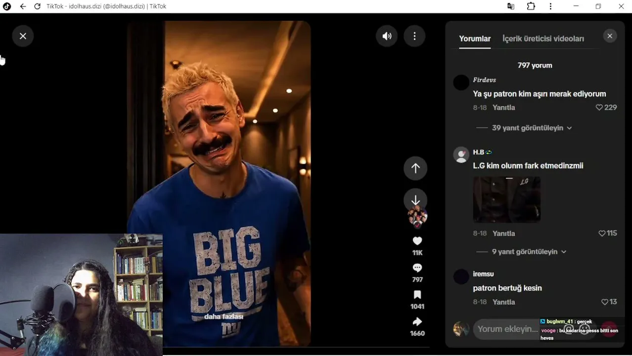Reply to iremsu's comment with Yanıtla
The height and width of the screenshot is (356, 632).
tap(503, 302)
